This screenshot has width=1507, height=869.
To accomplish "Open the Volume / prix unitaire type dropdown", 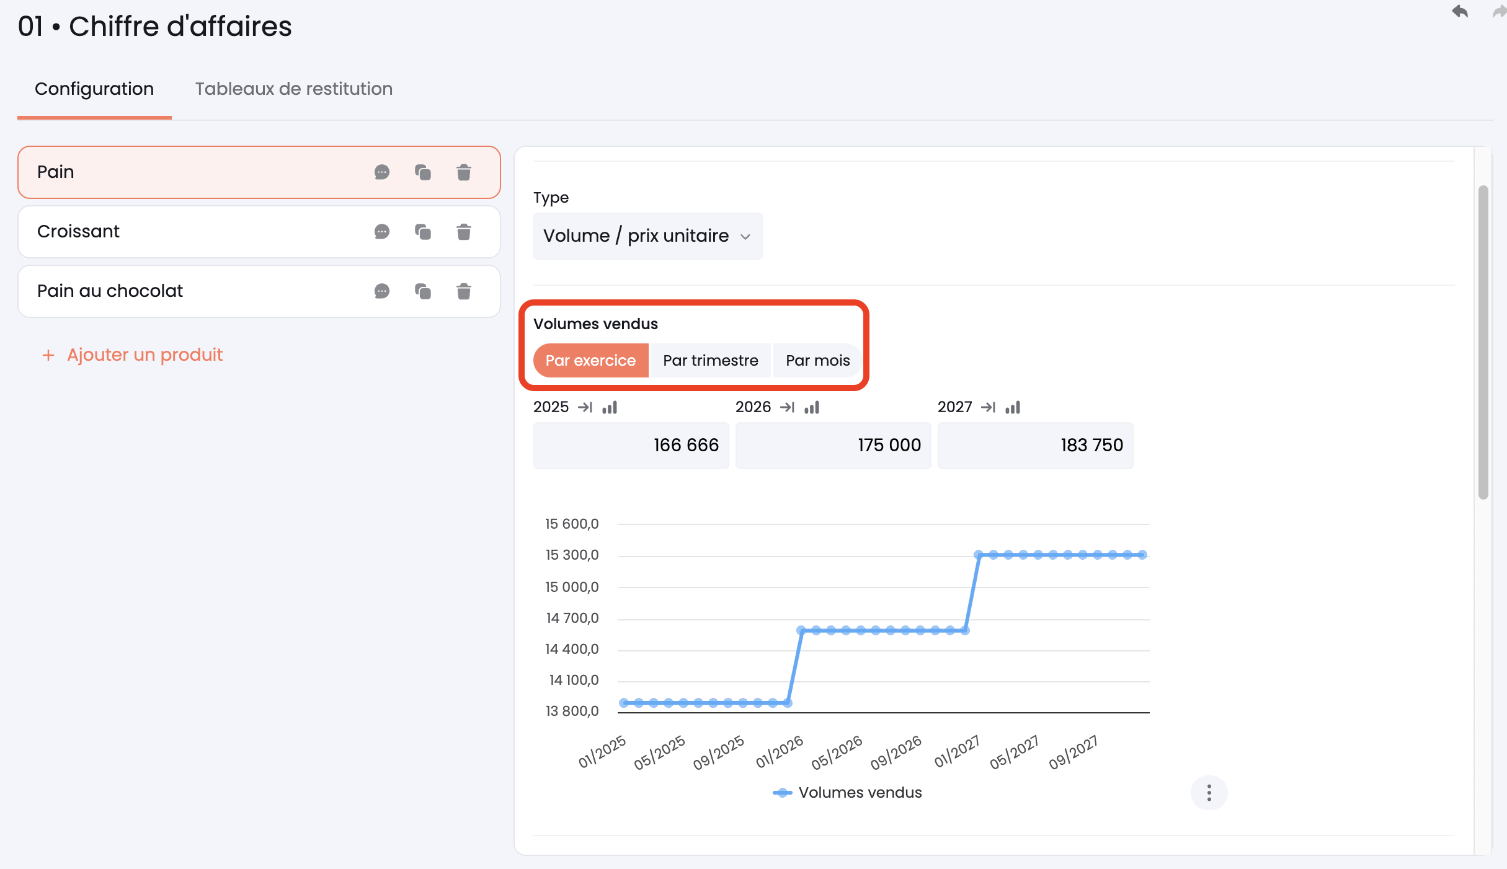I will 647,236.
